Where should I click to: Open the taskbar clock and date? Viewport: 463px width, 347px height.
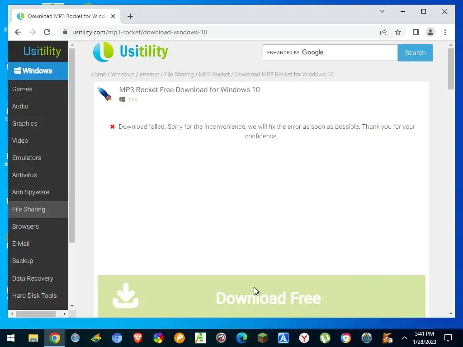pos(425,338)
